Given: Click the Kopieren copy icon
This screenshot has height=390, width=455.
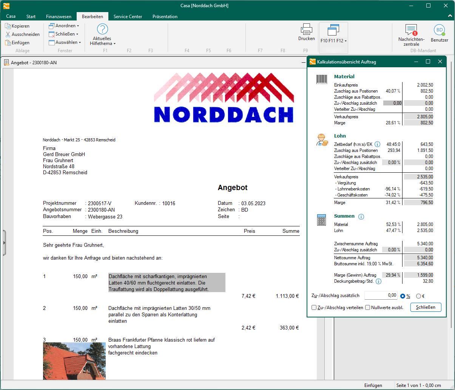Looking at the screenshot, I should (x=8, y=26).
